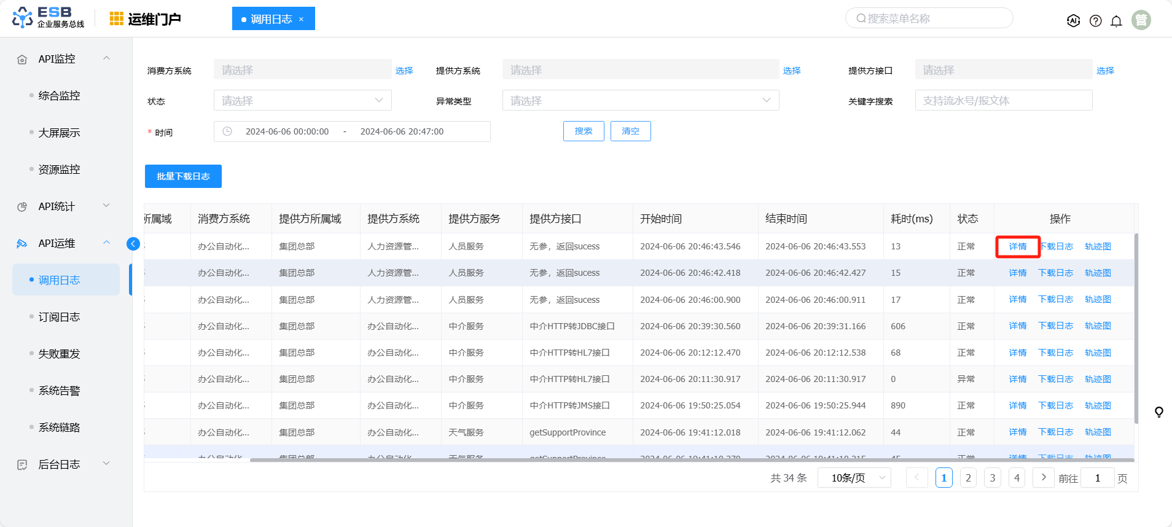Image resolution: width=1172 pixels, height=527 pixels.
Task: Open 轨迹图 for the first log row
Action: tap(1097, 246)
